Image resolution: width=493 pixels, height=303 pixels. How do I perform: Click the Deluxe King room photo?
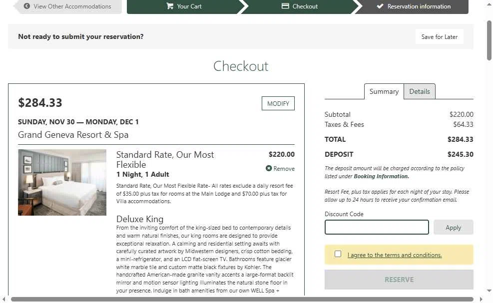(62, 182)
